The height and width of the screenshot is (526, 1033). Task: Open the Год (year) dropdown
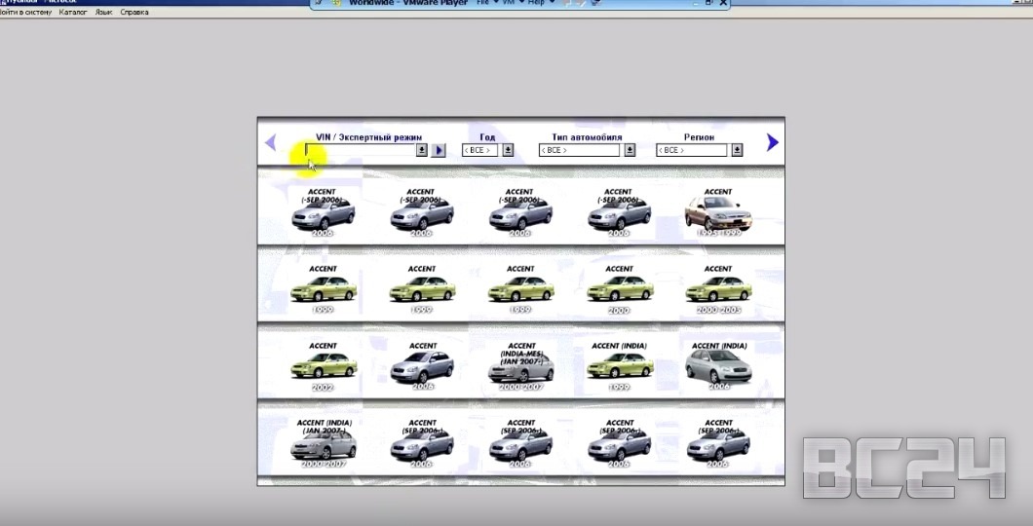tap(508, 150)
